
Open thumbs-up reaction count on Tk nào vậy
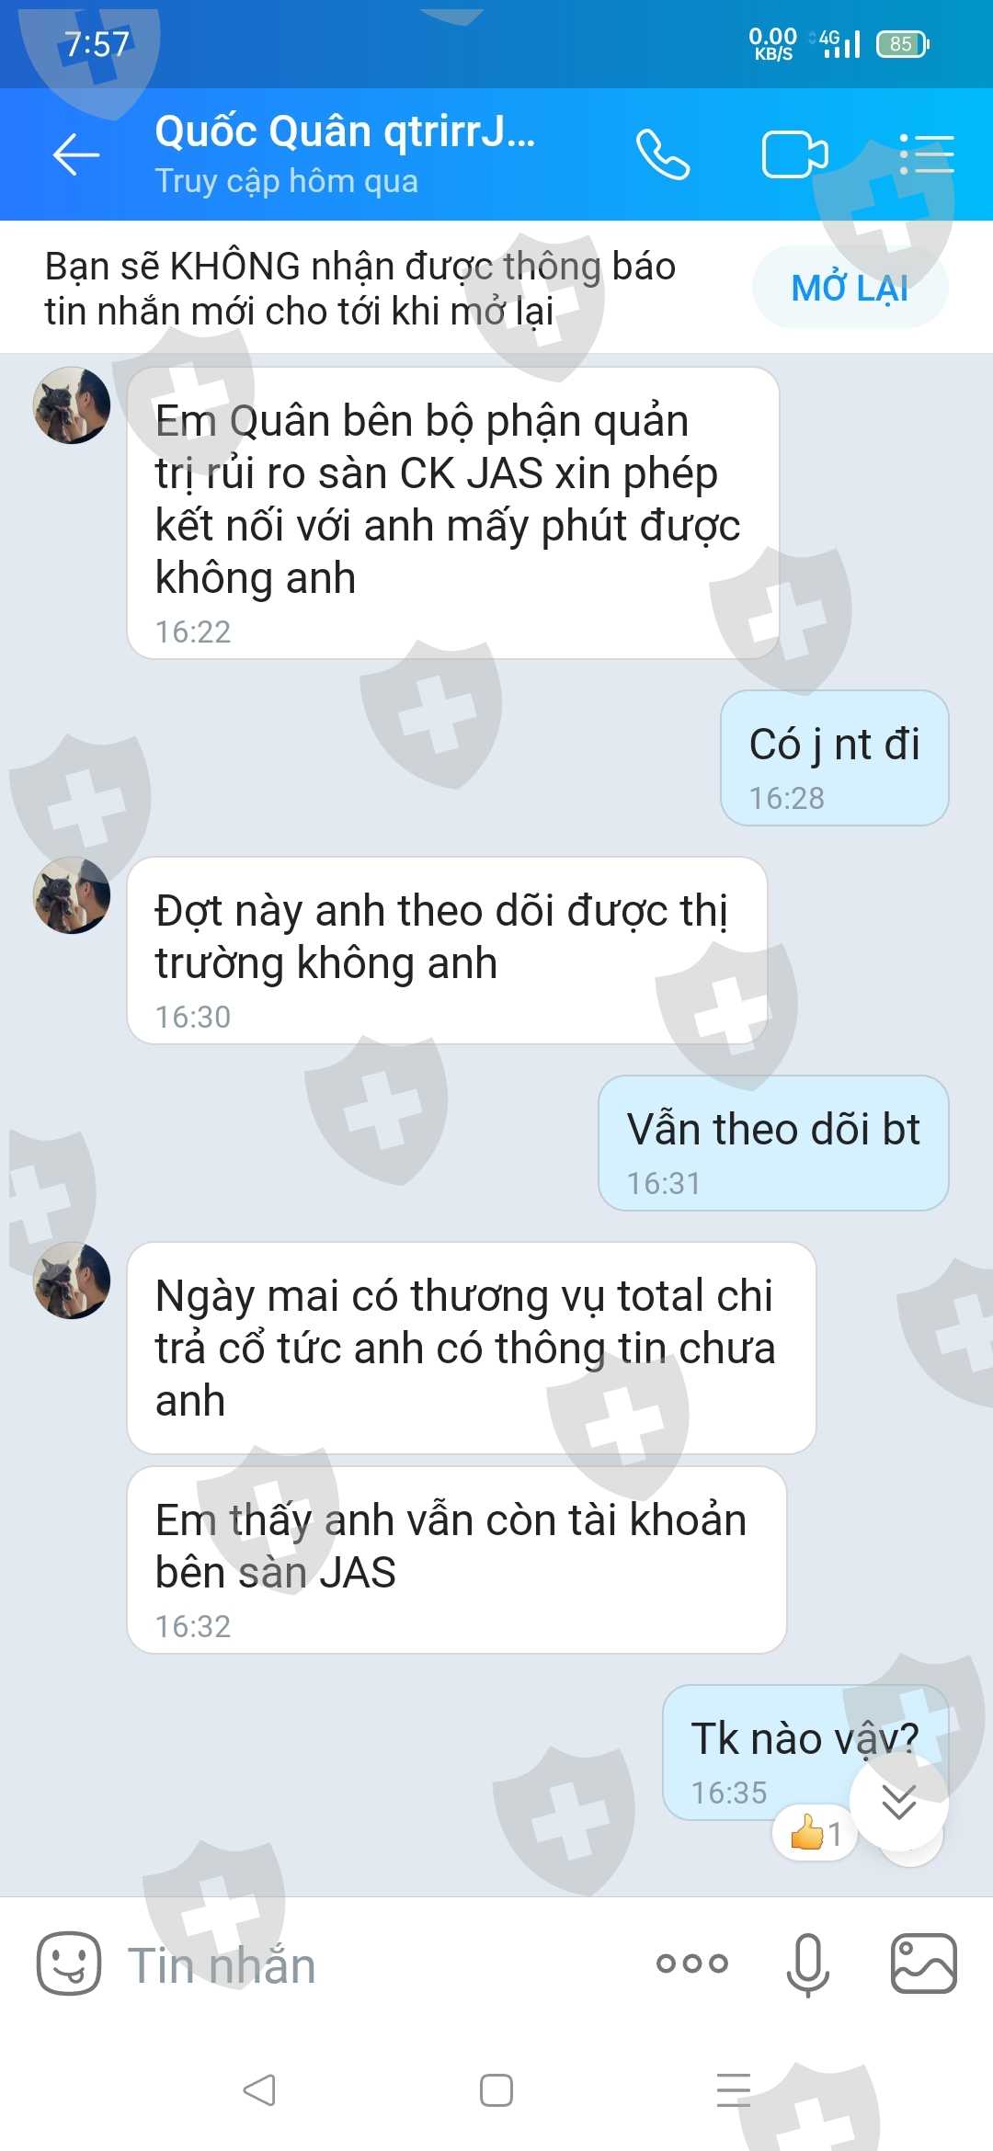(816, 1834)
